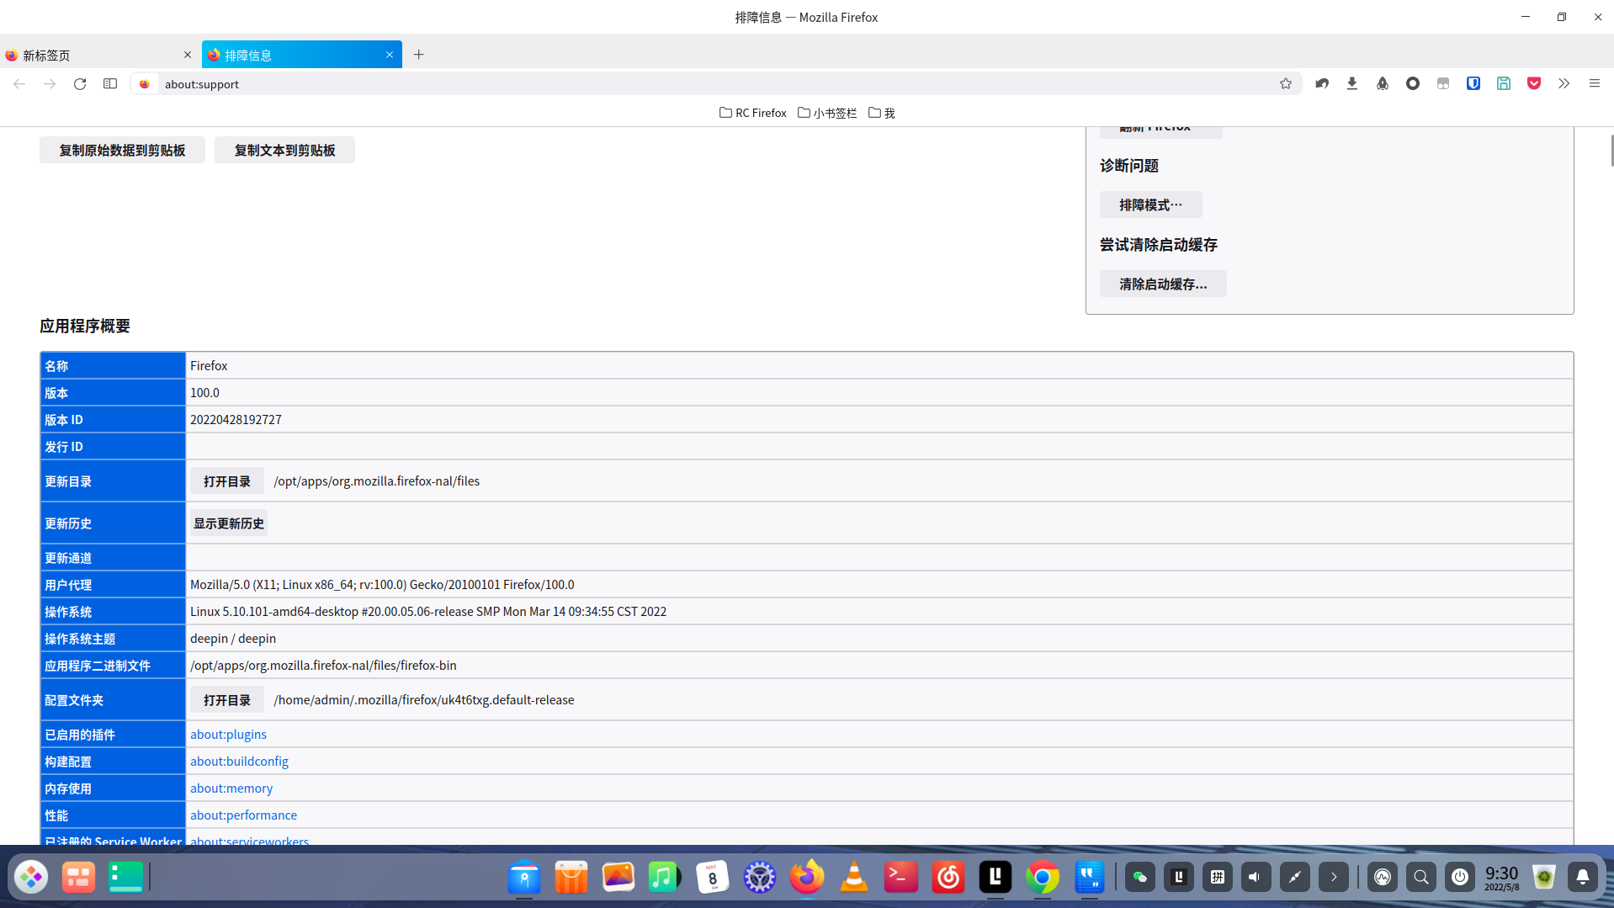Click the teal floppy disk save icon

(x=1504, y=83)
